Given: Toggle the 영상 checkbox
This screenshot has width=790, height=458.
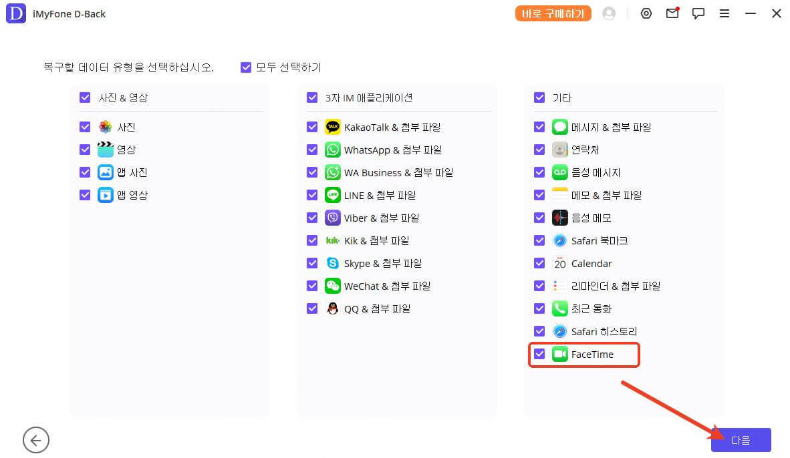Looking at the screenshot, I should [85, 150].
